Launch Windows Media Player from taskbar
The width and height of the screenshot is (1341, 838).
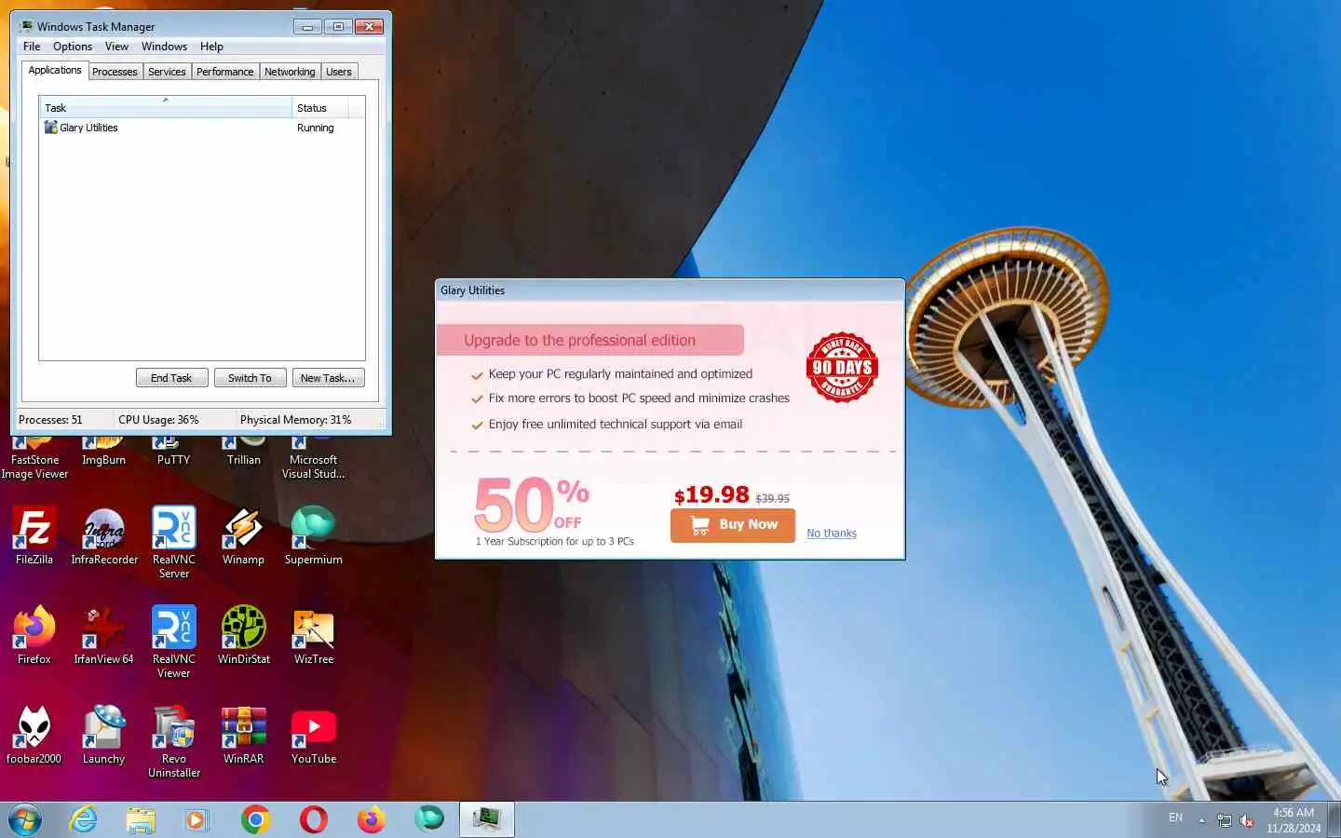pyautogui.click(x=196, y=819)
